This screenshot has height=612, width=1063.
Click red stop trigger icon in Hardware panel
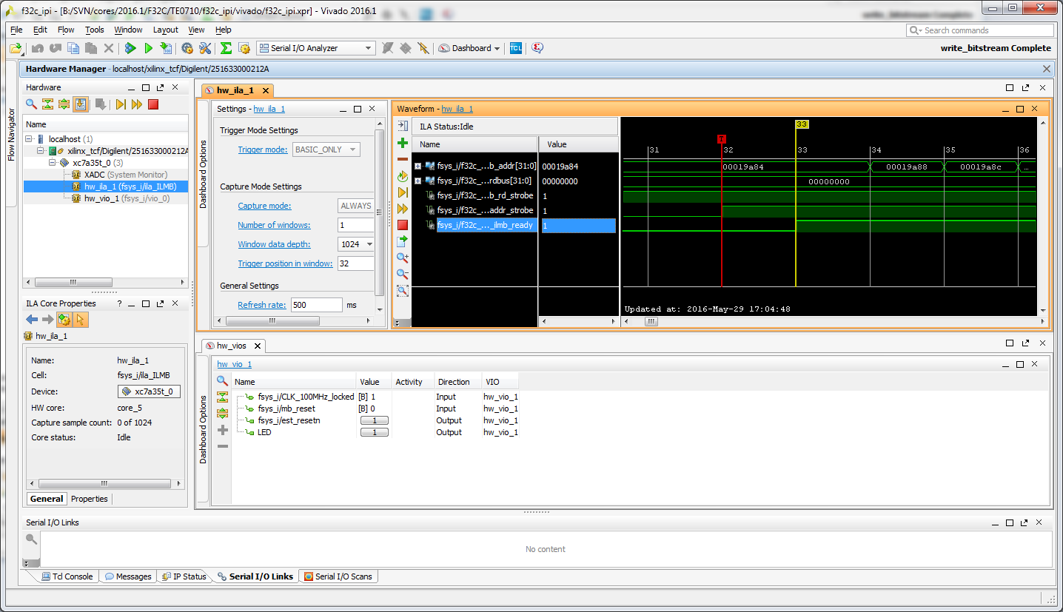point(153,104)
